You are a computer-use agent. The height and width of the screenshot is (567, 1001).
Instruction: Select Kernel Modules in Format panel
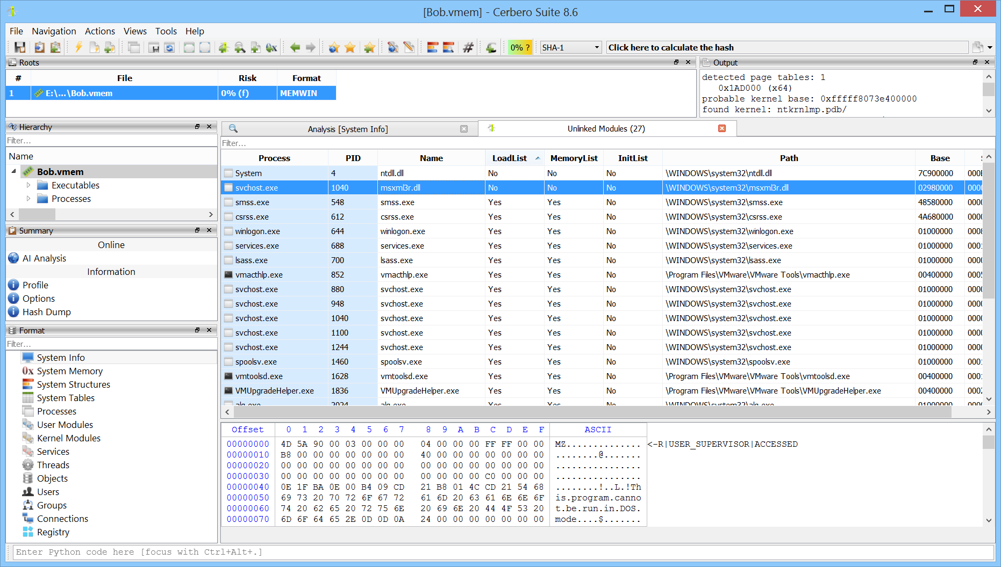68,438
